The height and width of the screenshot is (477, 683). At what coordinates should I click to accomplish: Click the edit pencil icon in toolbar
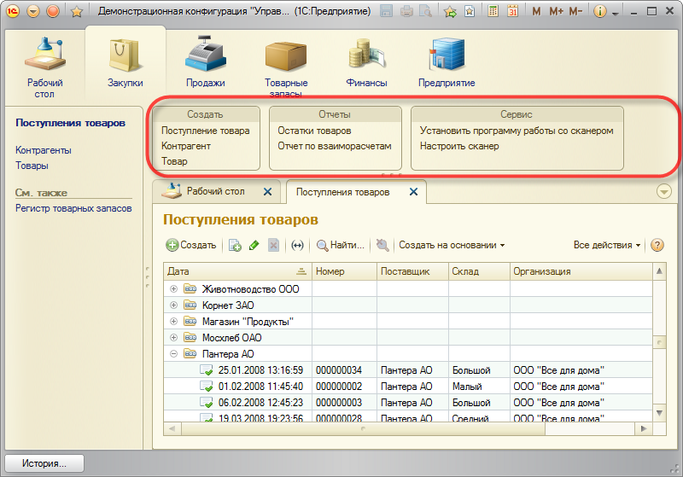pyautogui.click(x=254, y=245)
